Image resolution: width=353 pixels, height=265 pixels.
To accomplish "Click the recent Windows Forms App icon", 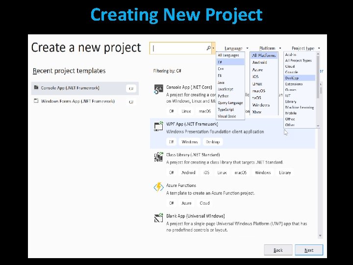I will click(36, 101).
